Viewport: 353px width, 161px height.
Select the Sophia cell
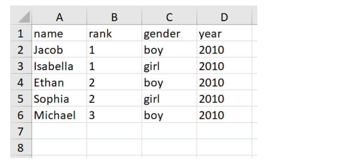tap(59, 99)
